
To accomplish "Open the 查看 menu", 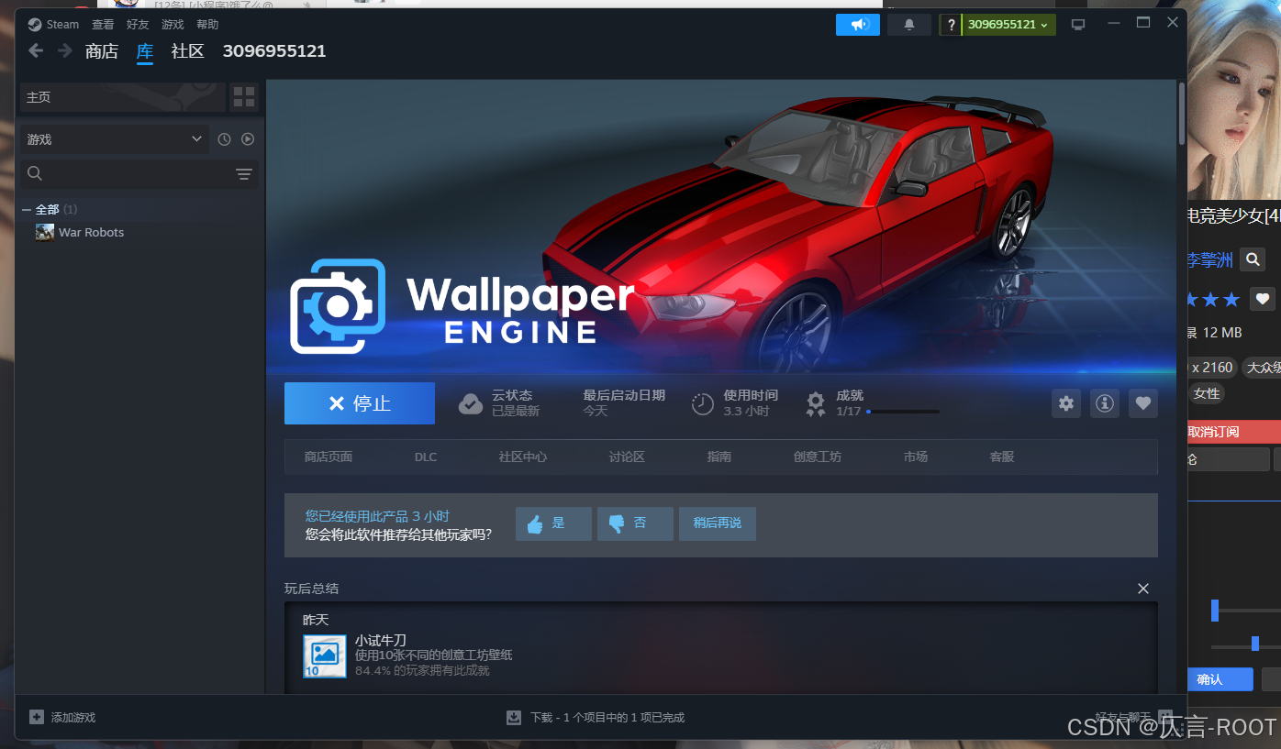I will [x=103, y=25].
